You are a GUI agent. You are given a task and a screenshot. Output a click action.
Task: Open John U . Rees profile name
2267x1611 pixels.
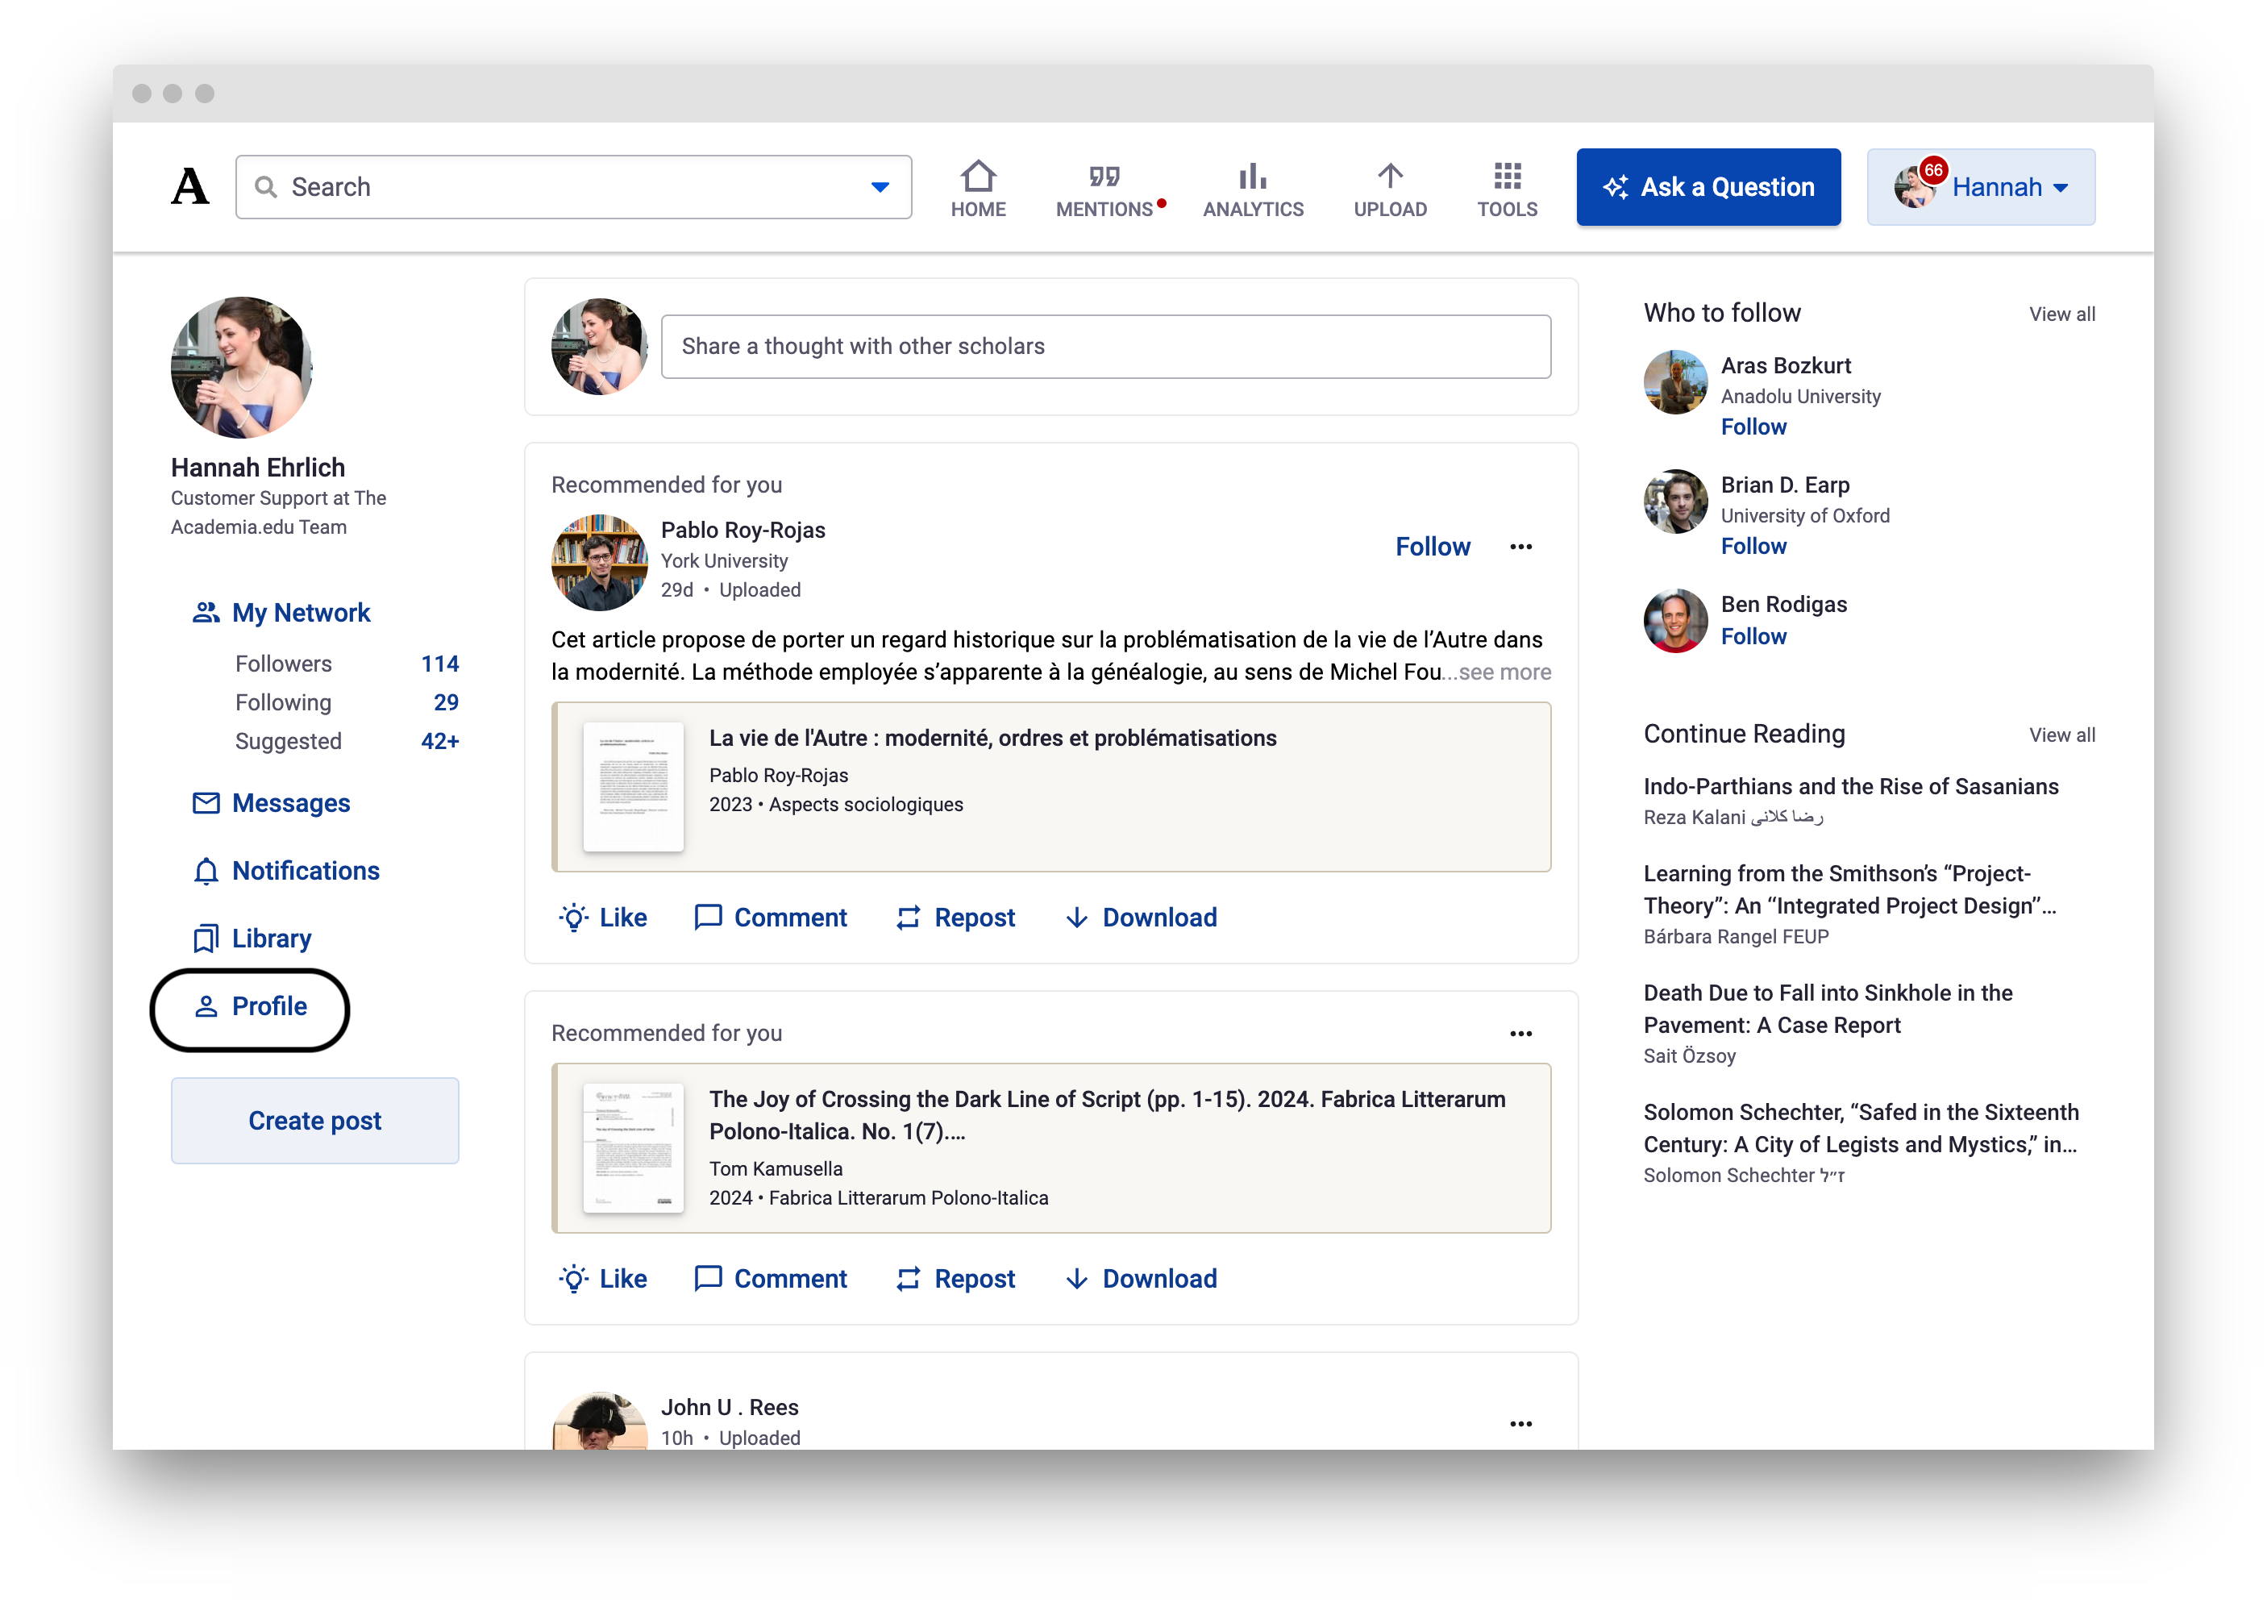729,1407
